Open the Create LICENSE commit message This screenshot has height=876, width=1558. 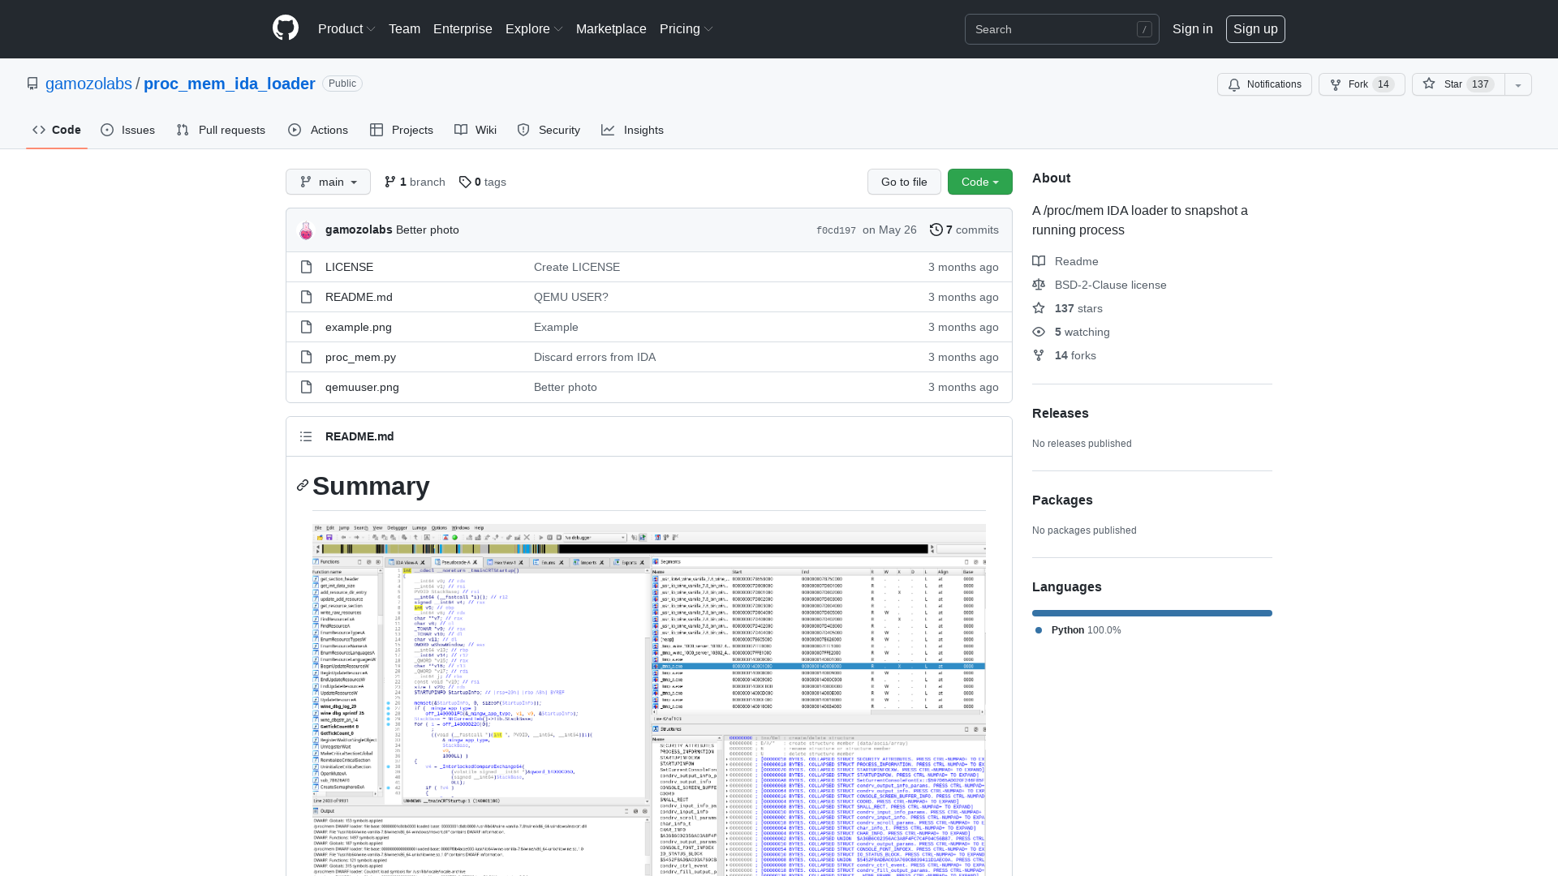click(577, 267)
